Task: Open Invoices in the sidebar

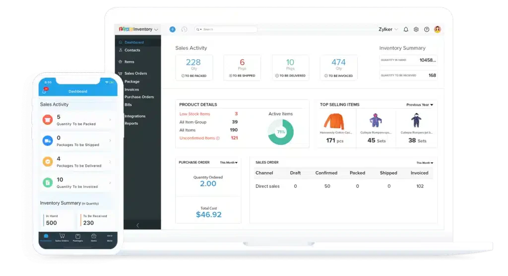Action: click(x=131, y=90)
